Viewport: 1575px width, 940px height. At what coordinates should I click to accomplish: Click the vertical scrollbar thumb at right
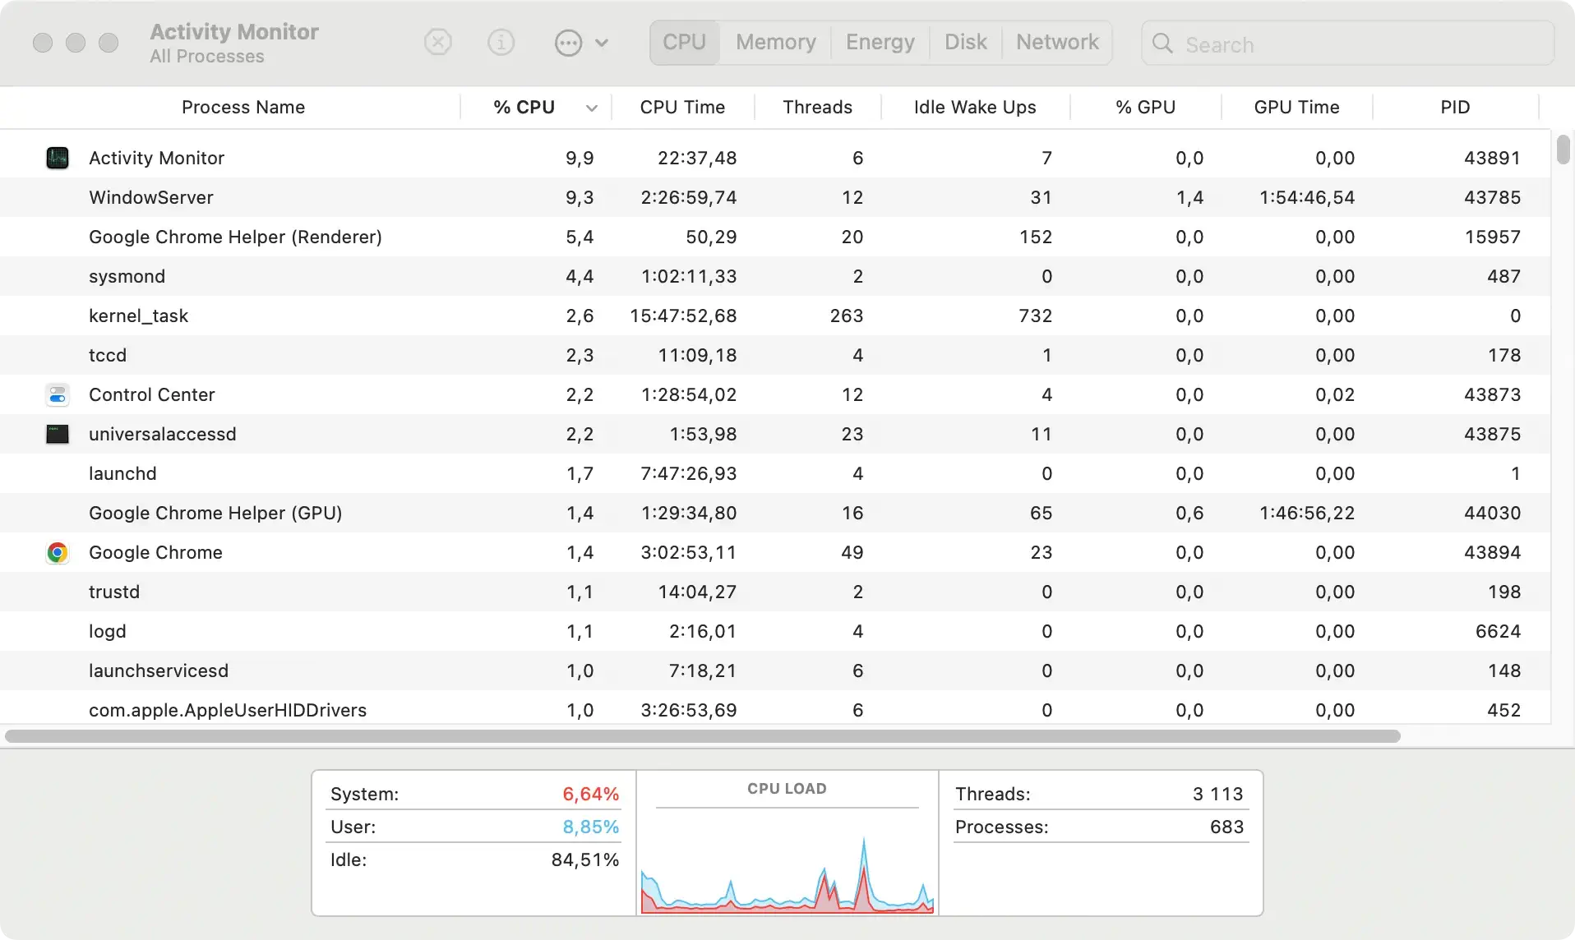(x=1563, y=150)
